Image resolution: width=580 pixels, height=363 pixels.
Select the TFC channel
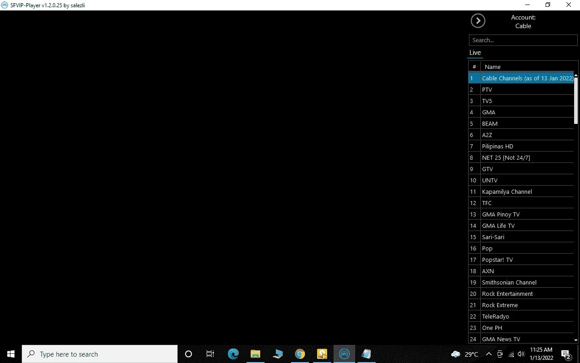pyautogui.click(x=521, y=203)
